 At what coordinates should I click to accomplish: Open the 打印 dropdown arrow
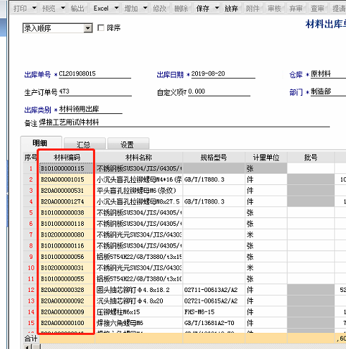click(x=35, y=8)
